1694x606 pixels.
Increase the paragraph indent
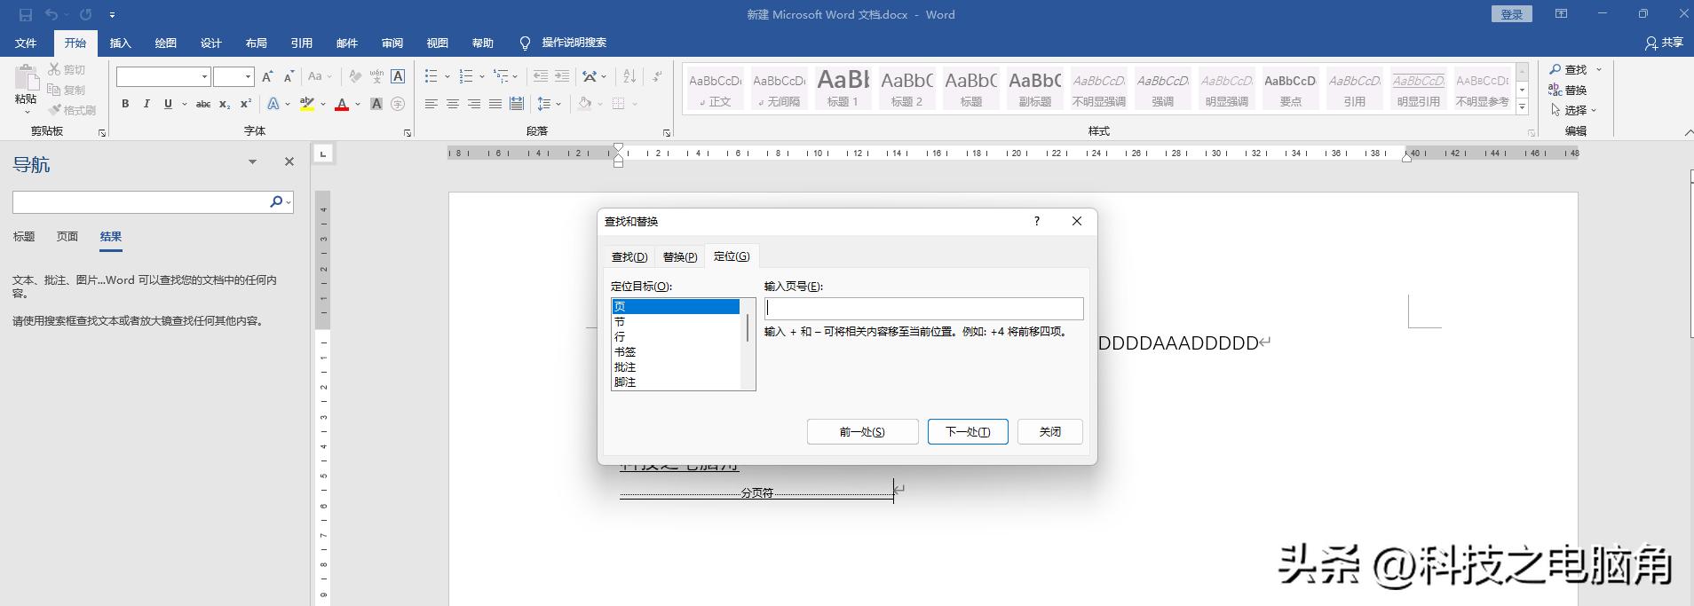click(x=563, y=77)
